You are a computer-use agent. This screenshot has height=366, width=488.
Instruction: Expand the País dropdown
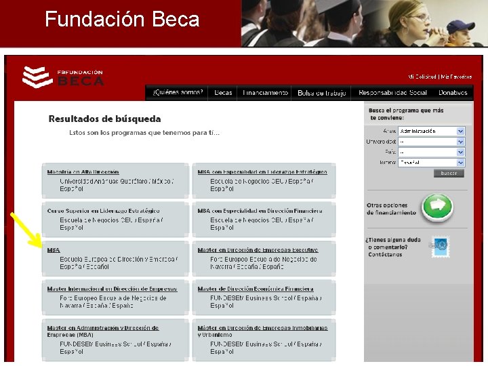(431, 152)
